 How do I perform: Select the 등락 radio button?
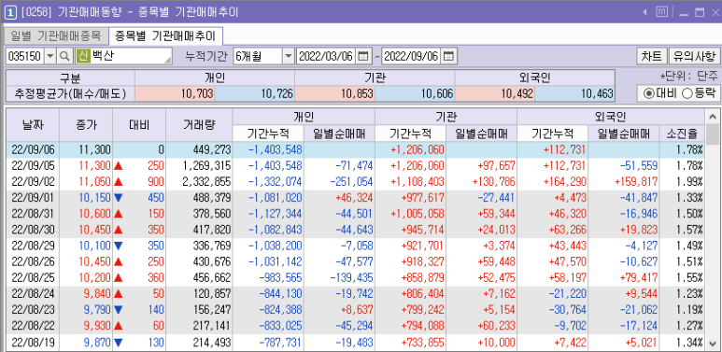[687, 93]
